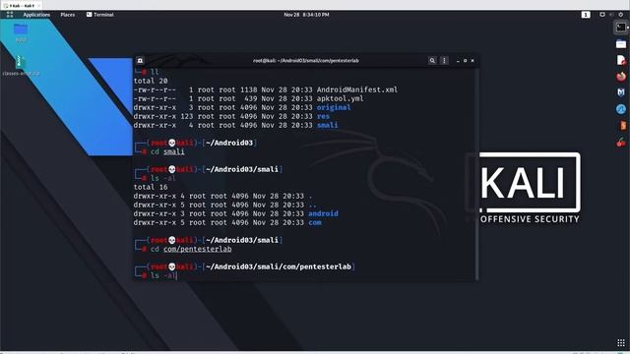The image size is (630, 354).
Task: Launch the text editor icon in the dock
Action: point(621,60)
